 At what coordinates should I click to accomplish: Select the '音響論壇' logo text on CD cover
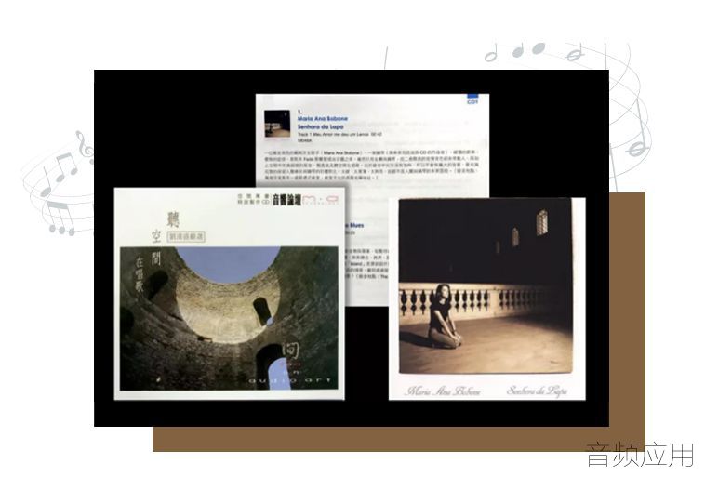click(x=286, y=200)
